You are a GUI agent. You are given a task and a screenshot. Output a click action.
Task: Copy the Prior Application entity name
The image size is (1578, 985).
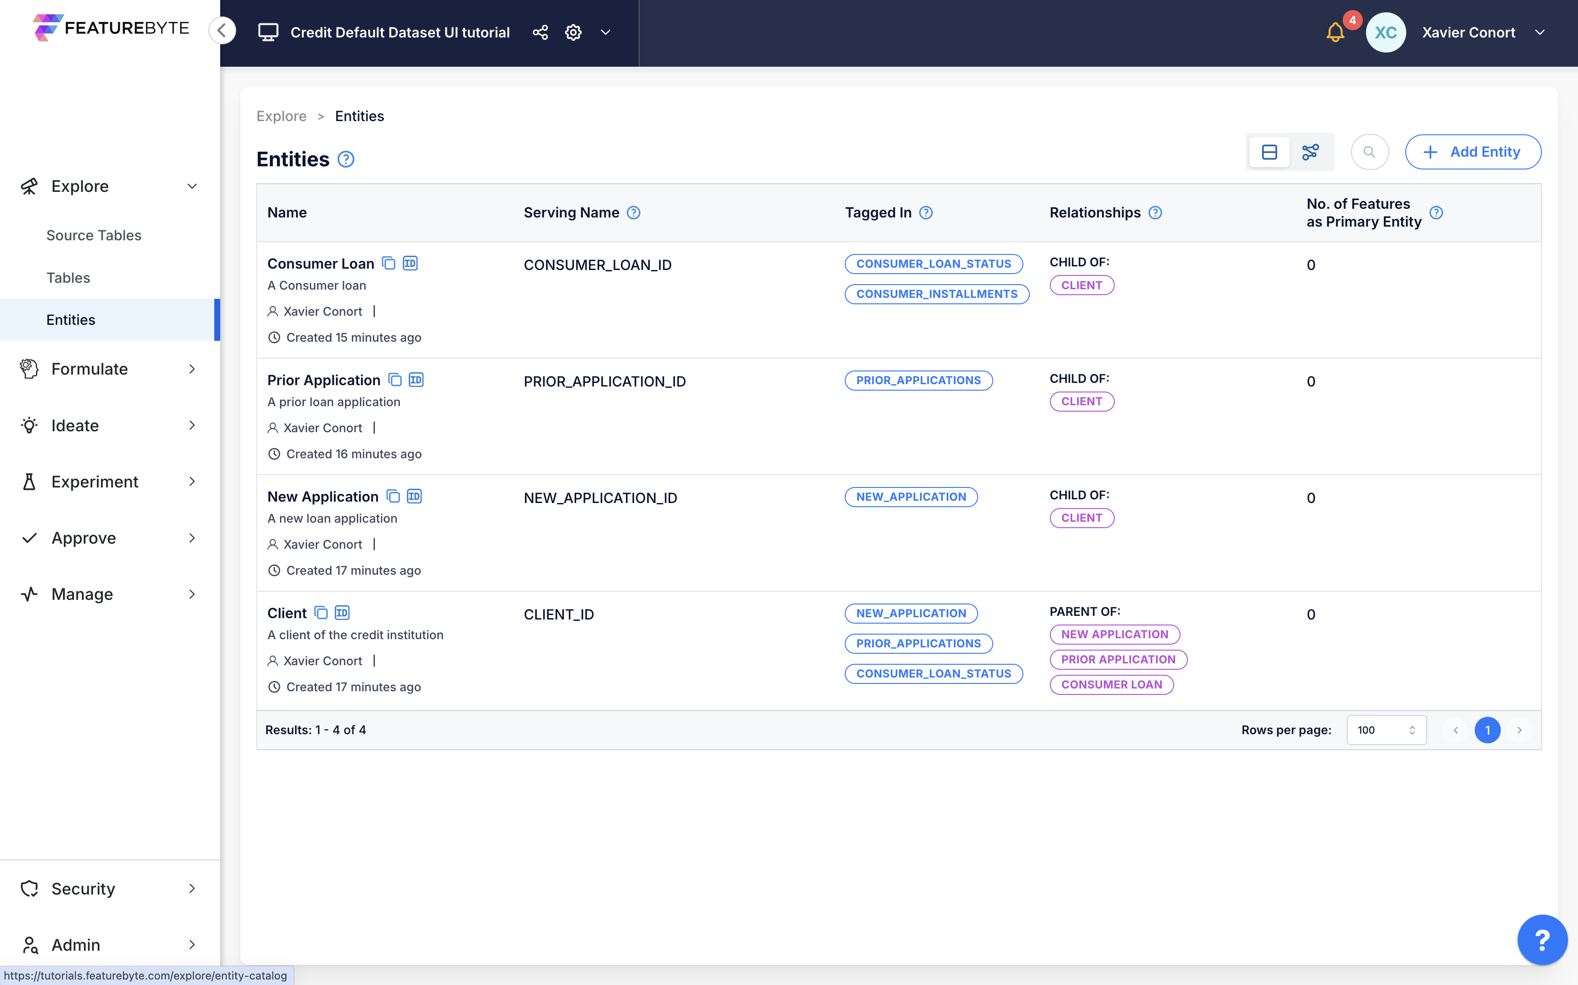pyautogui.click(x=395, y=380)
